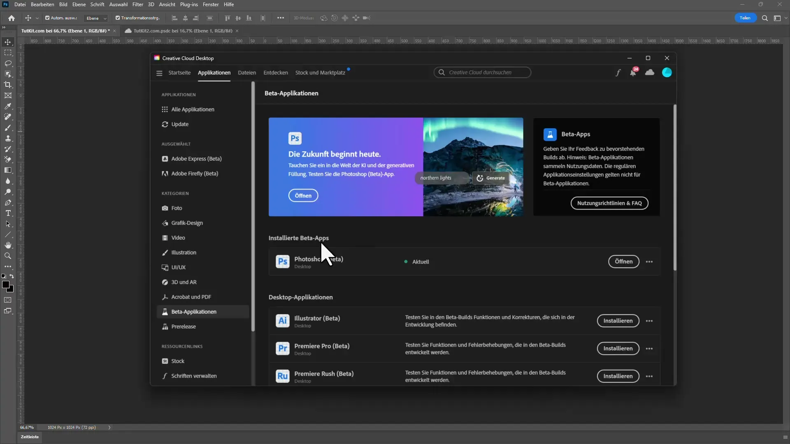790x444 pixels.
Task: Select the Zoom tool in toolbar
Action: point(8,256)
